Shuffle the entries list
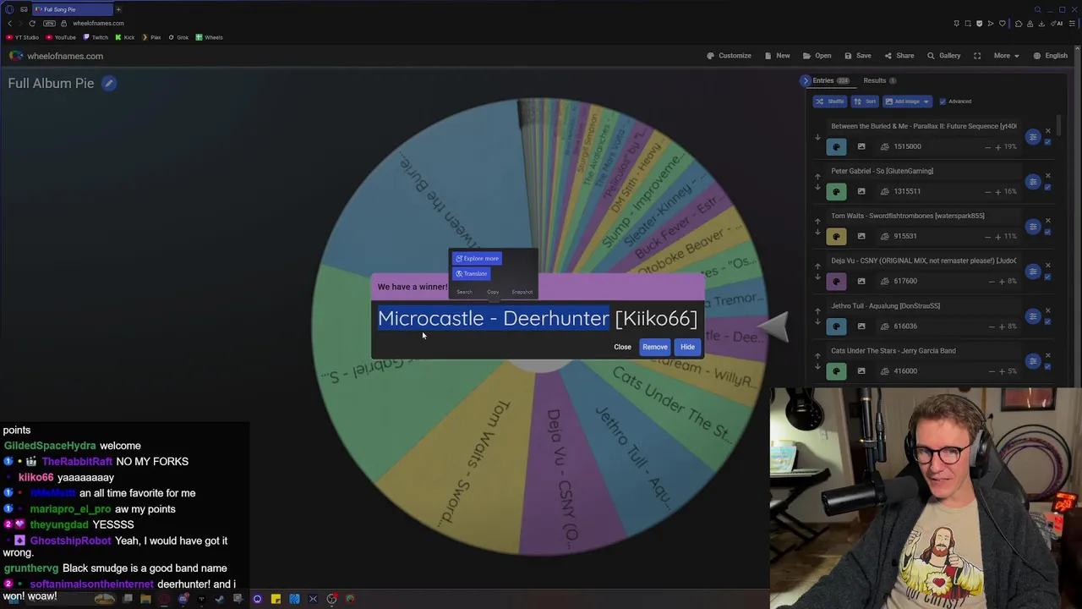The image size is (1082, 609). click(829, 101)
